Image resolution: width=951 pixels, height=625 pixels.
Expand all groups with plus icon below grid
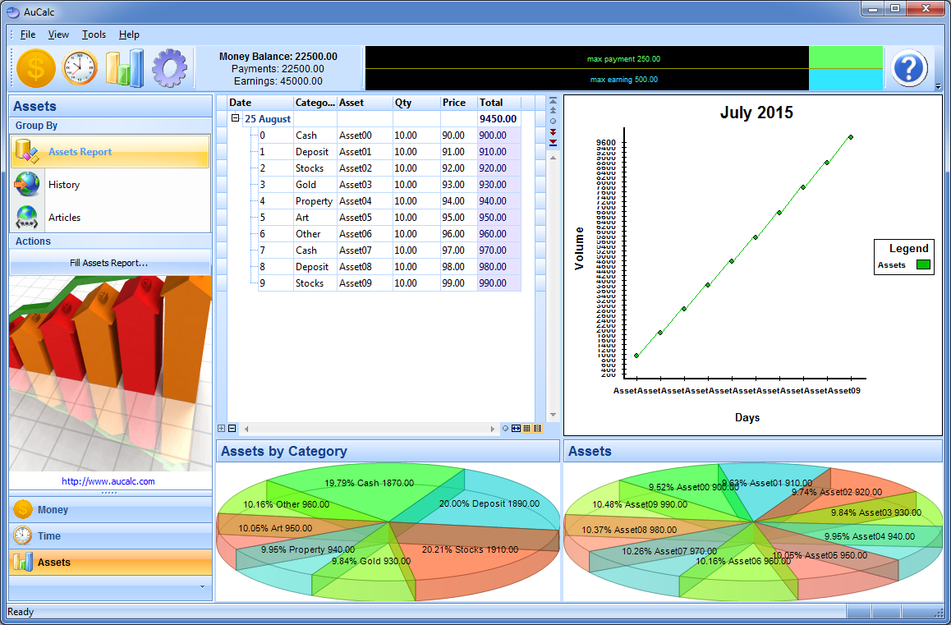[222, 429]
